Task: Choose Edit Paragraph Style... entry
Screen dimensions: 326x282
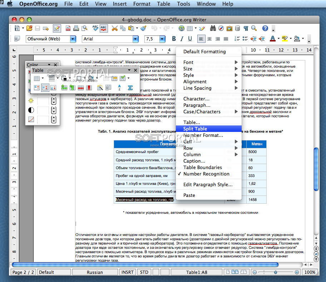Action: [x=208, y=184]
